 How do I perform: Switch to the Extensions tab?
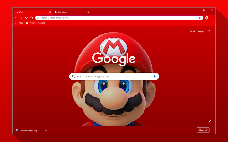pos(72,12)
